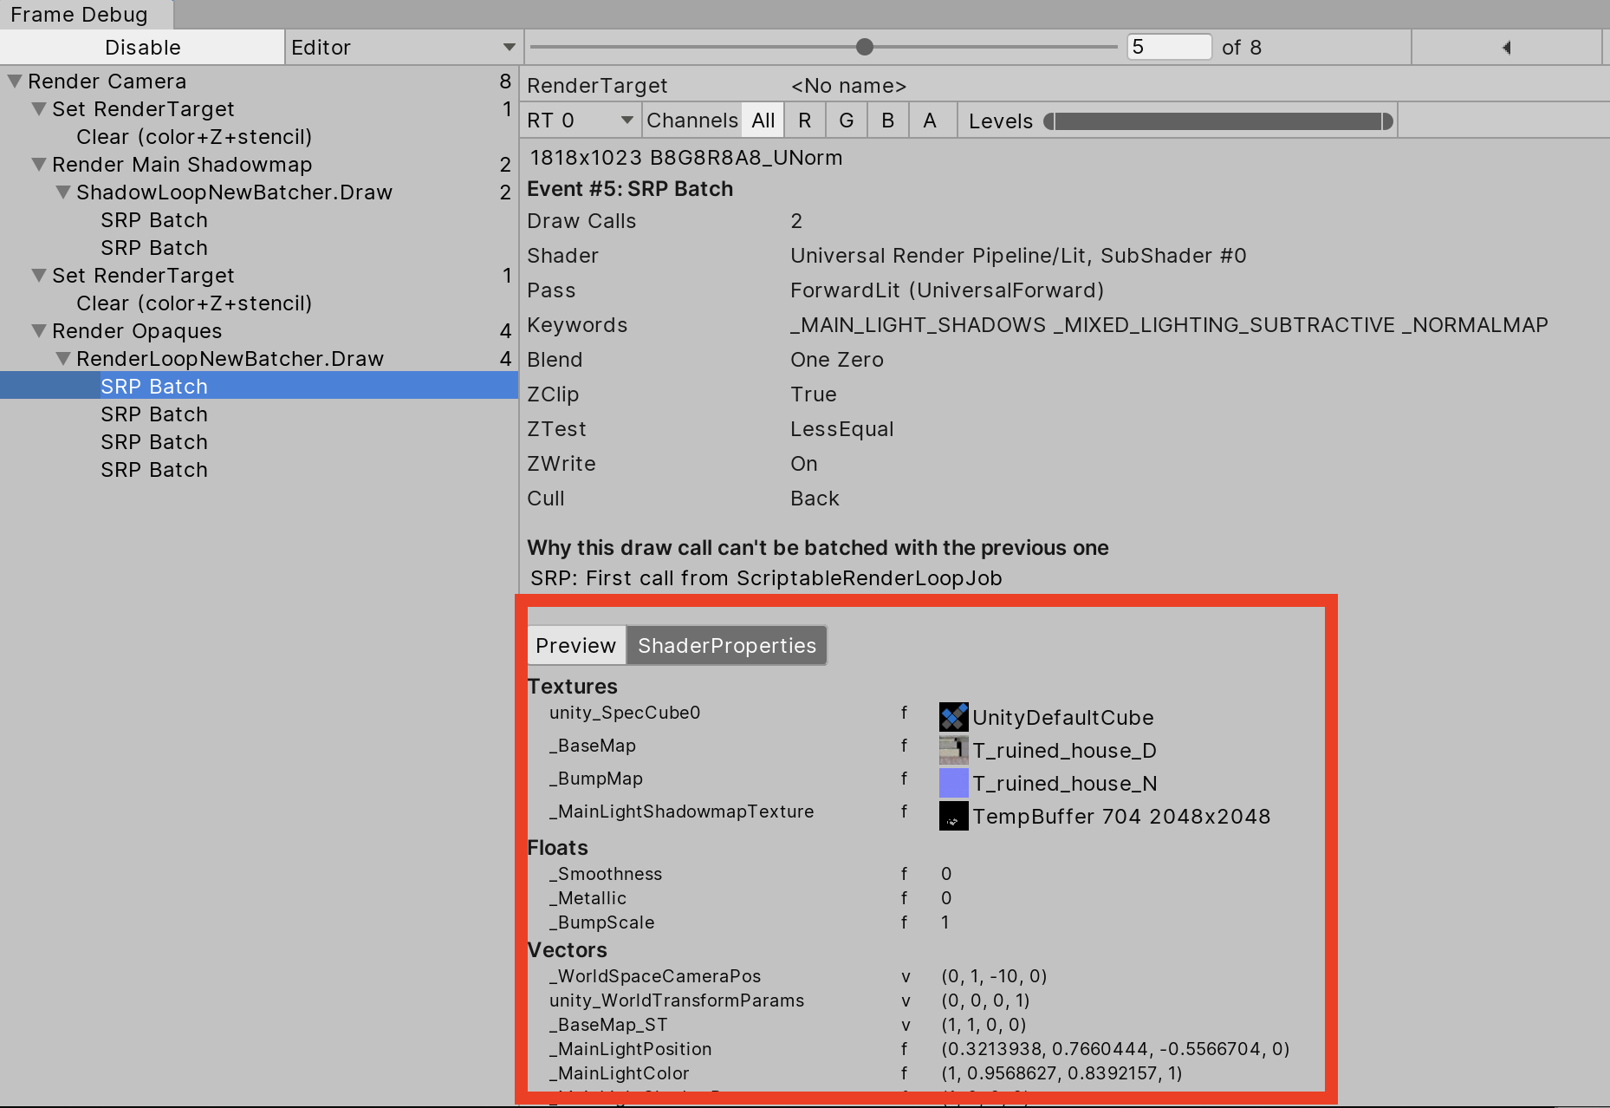The image size is (1610, 1108).
Task: Click the frame event slider handle
Action: tap(864, 47)
